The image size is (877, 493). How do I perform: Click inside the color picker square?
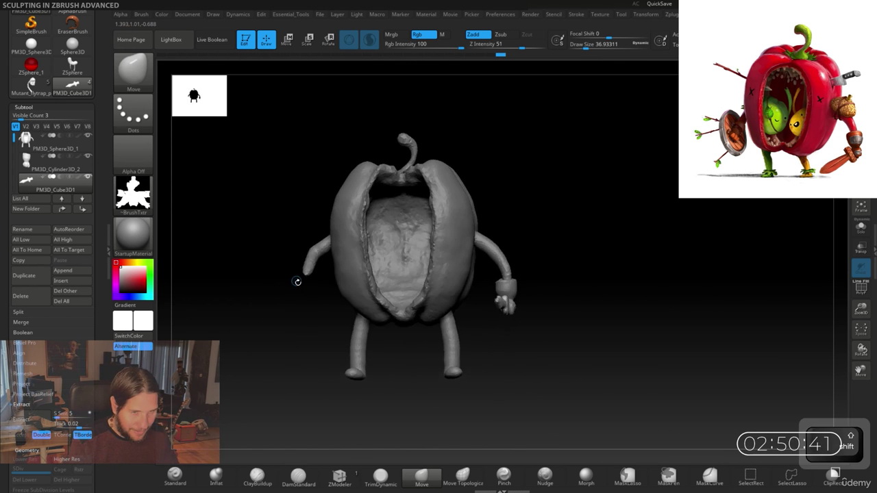tap(133, 279)
